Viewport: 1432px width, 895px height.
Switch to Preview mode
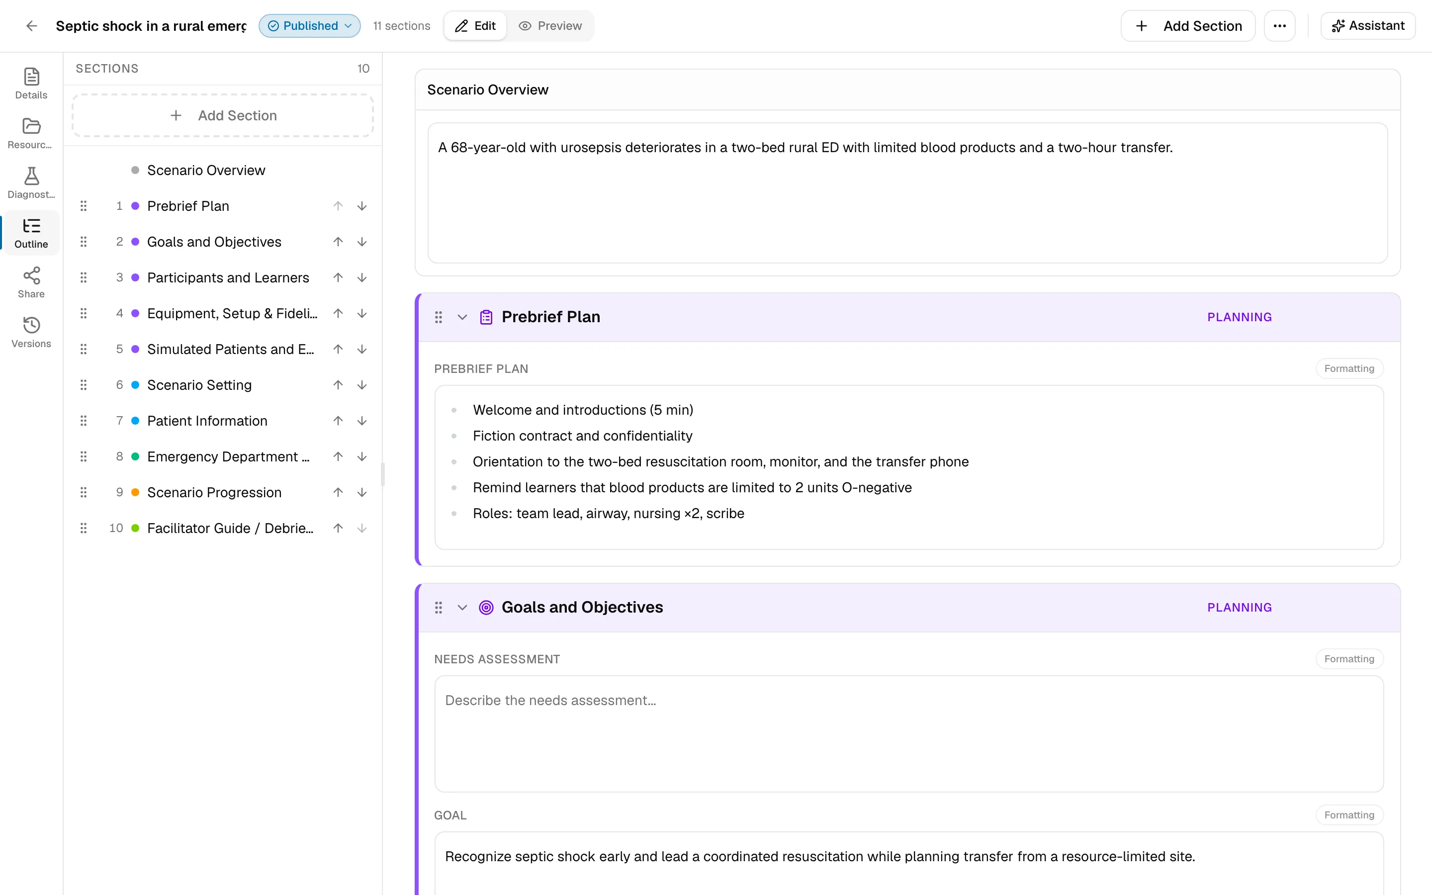tap(550, 25)
